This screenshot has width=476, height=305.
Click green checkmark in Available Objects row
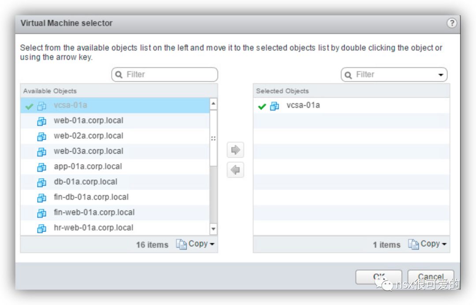click(29, 107)
